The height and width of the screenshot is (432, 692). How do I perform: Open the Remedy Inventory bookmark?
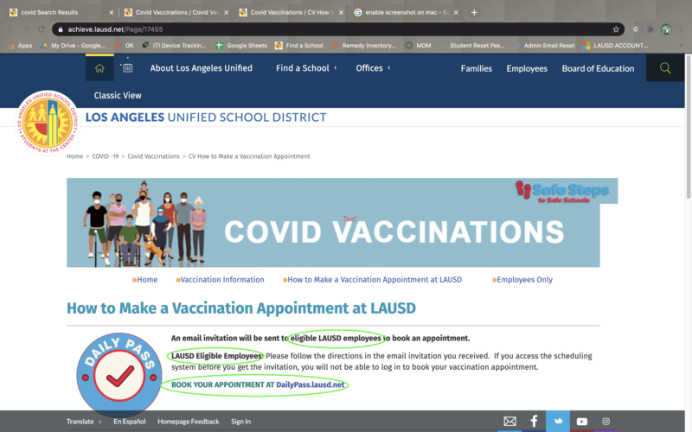click(364, 46)
